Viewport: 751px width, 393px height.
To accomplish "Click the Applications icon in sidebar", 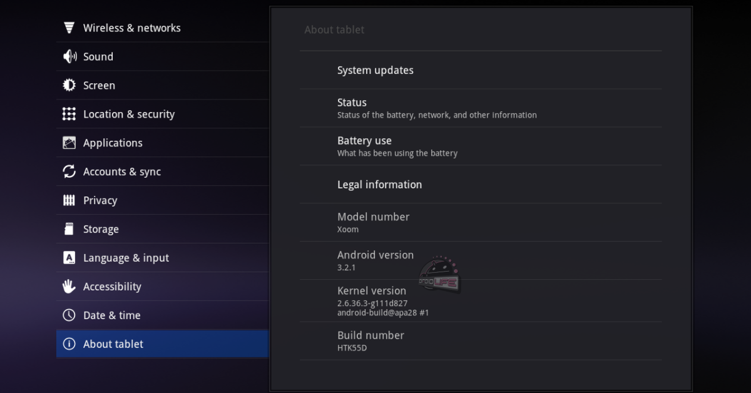I will 69,143.
